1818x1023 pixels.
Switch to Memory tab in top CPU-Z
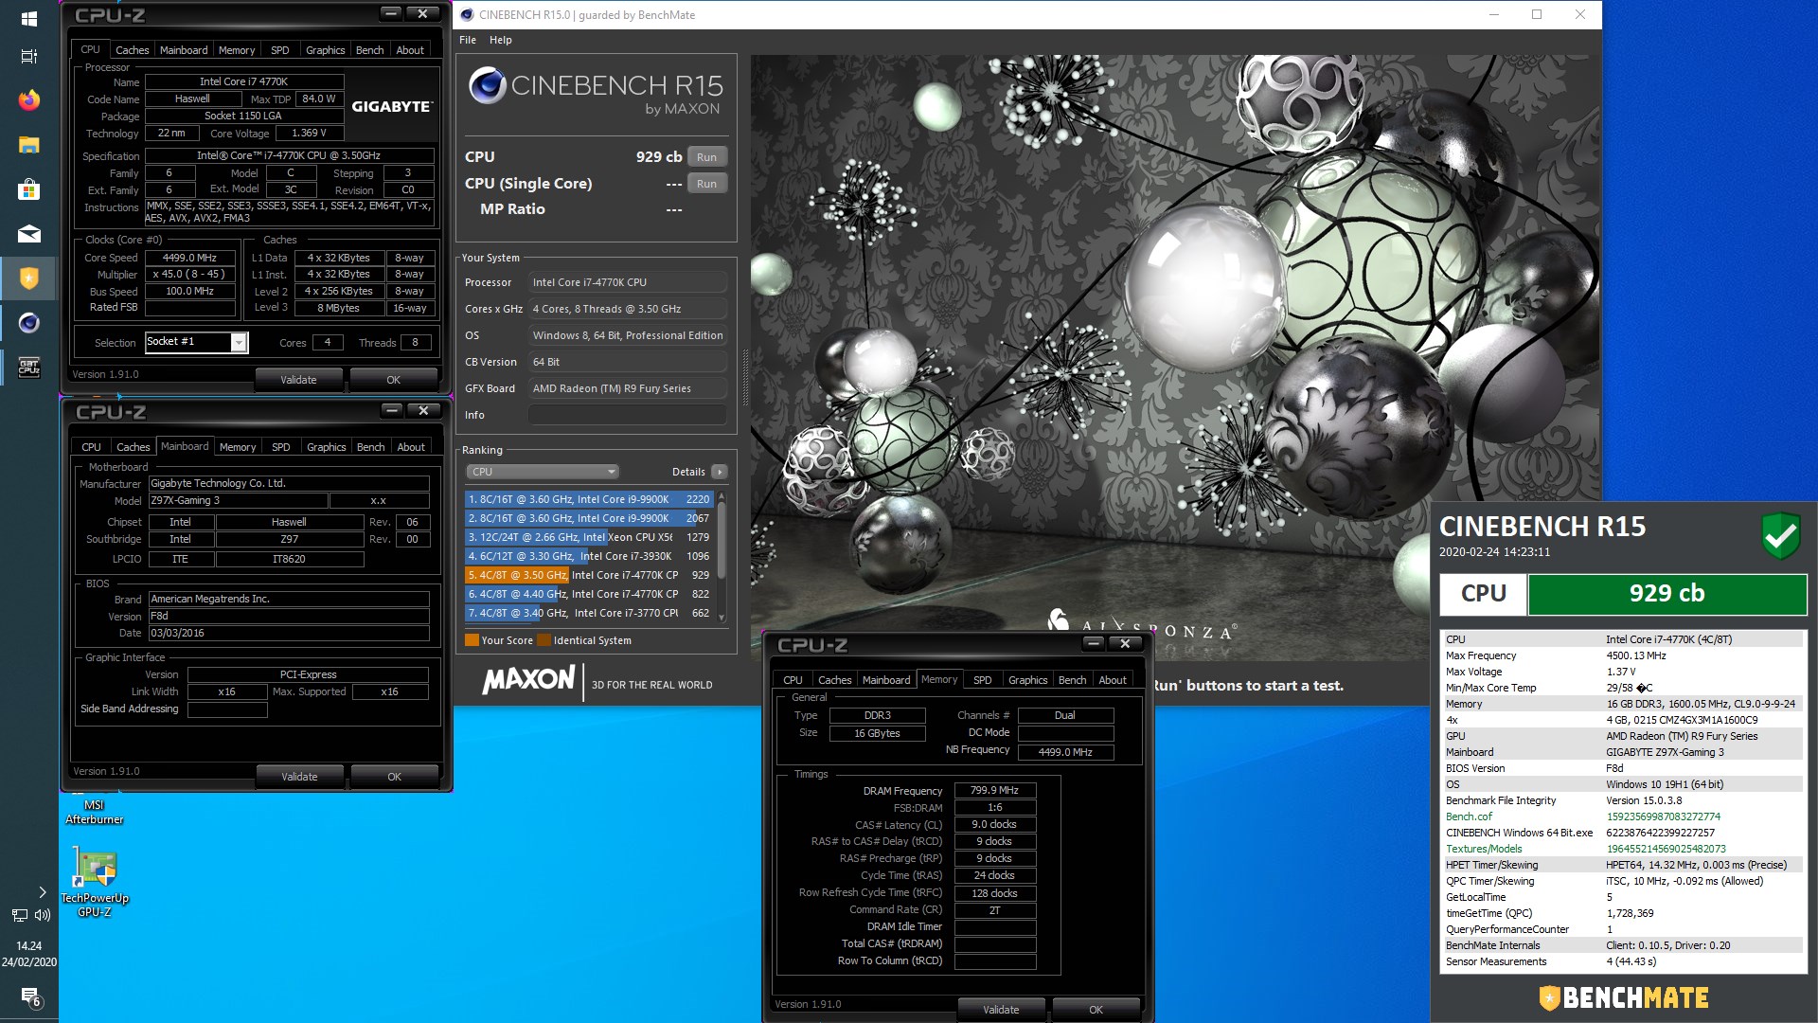(236, 50)
